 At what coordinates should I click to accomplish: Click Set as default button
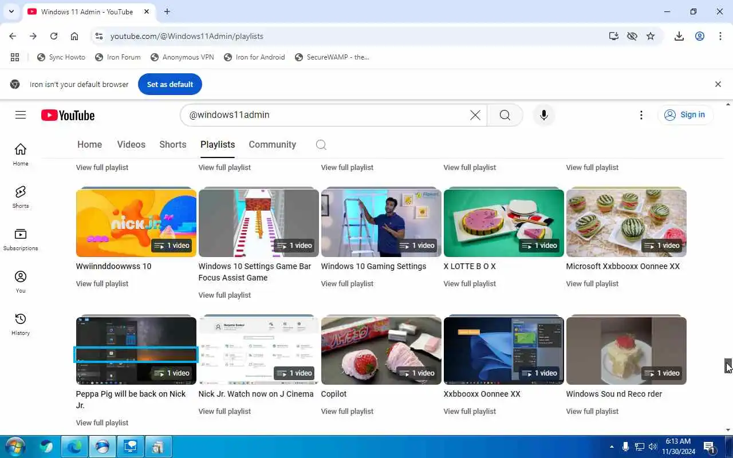click(x=170, y=84)
